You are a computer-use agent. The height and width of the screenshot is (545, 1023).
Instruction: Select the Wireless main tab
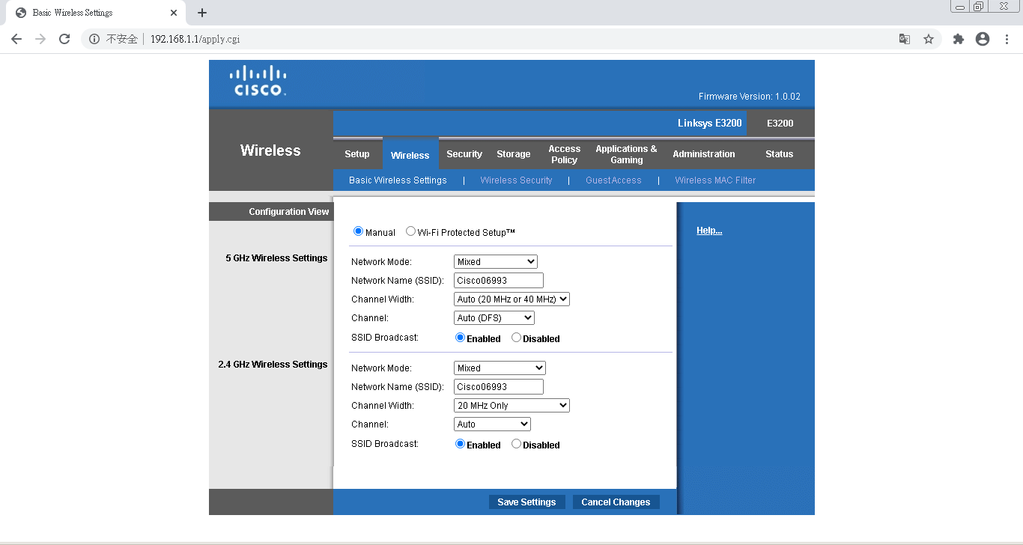pos(410,155)
